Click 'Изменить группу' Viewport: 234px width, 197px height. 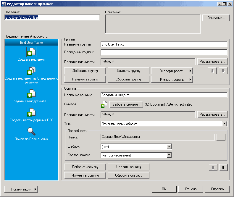(x=85, y=79)
